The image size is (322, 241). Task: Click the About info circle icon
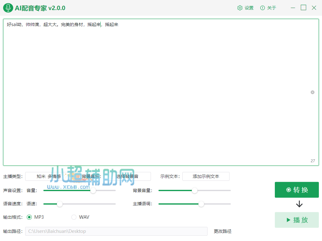[263, 8]
